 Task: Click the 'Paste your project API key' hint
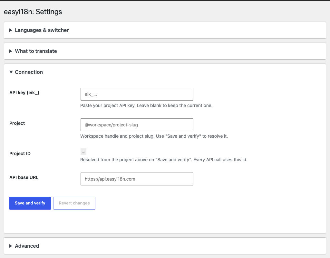tap(146, 105)
